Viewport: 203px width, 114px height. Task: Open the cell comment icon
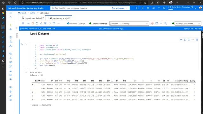(x=189, y=40)
